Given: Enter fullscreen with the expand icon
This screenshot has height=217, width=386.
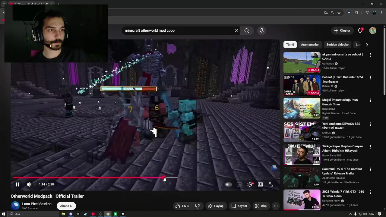Looking at the screenshot, I should click(x=271, y=184).
